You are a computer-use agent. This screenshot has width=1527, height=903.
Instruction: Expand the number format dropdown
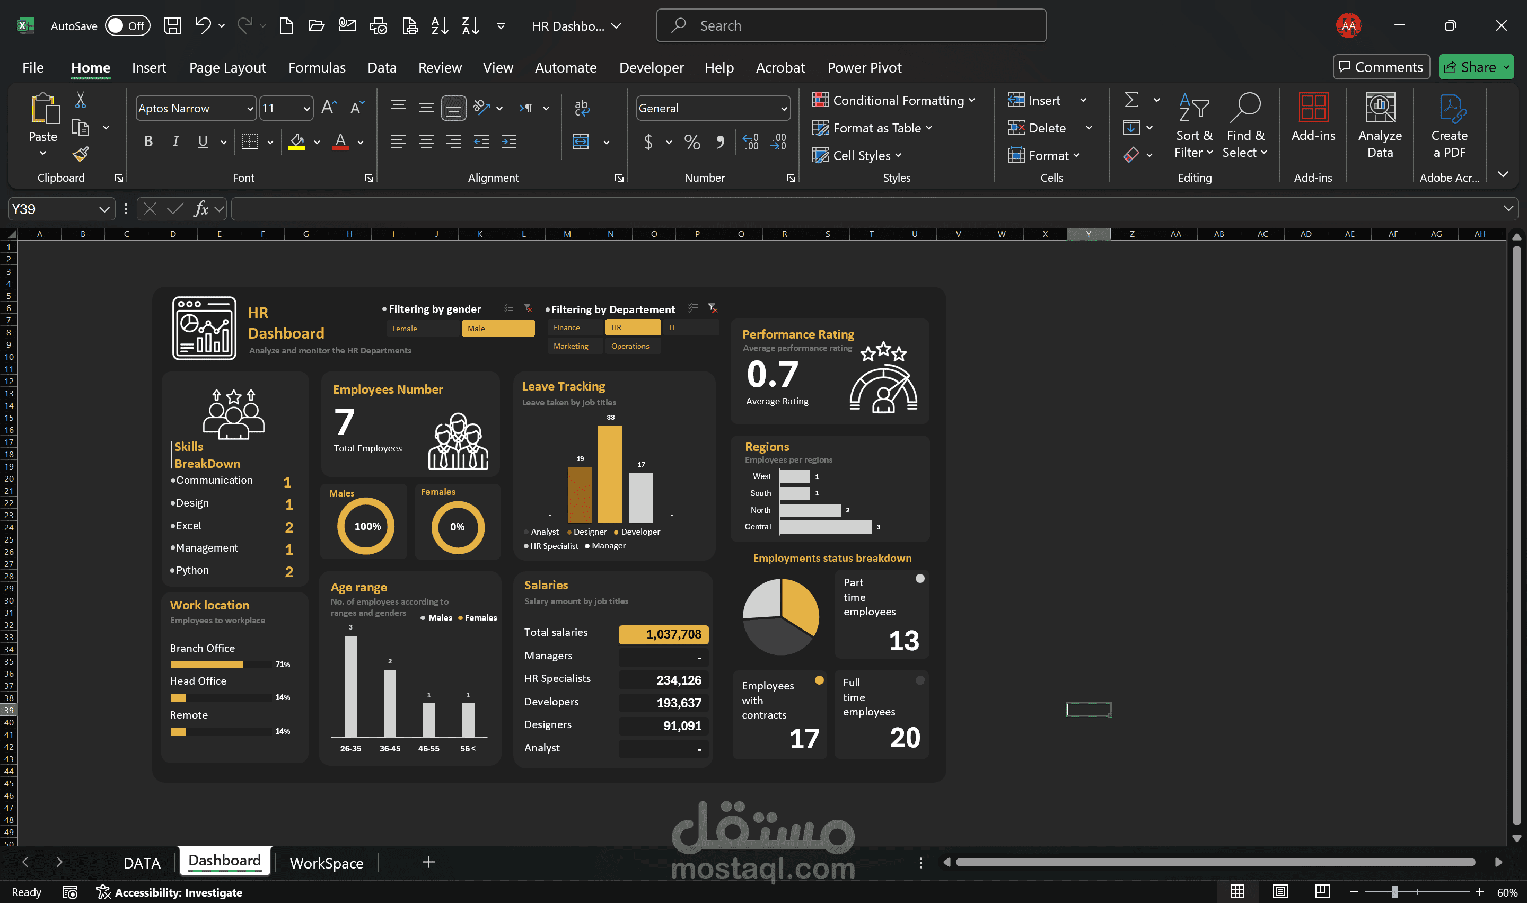tap(783, 108)
